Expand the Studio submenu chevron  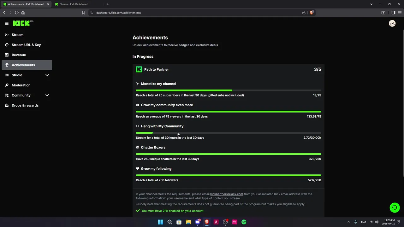pos(47,75)
